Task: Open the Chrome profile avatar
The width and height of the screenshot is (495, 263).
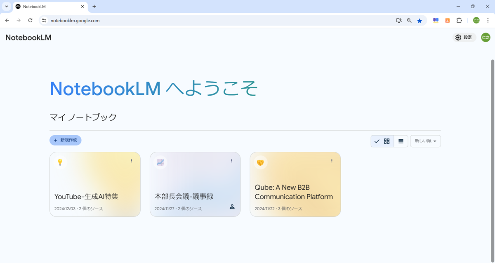Action: click(476, 20)
